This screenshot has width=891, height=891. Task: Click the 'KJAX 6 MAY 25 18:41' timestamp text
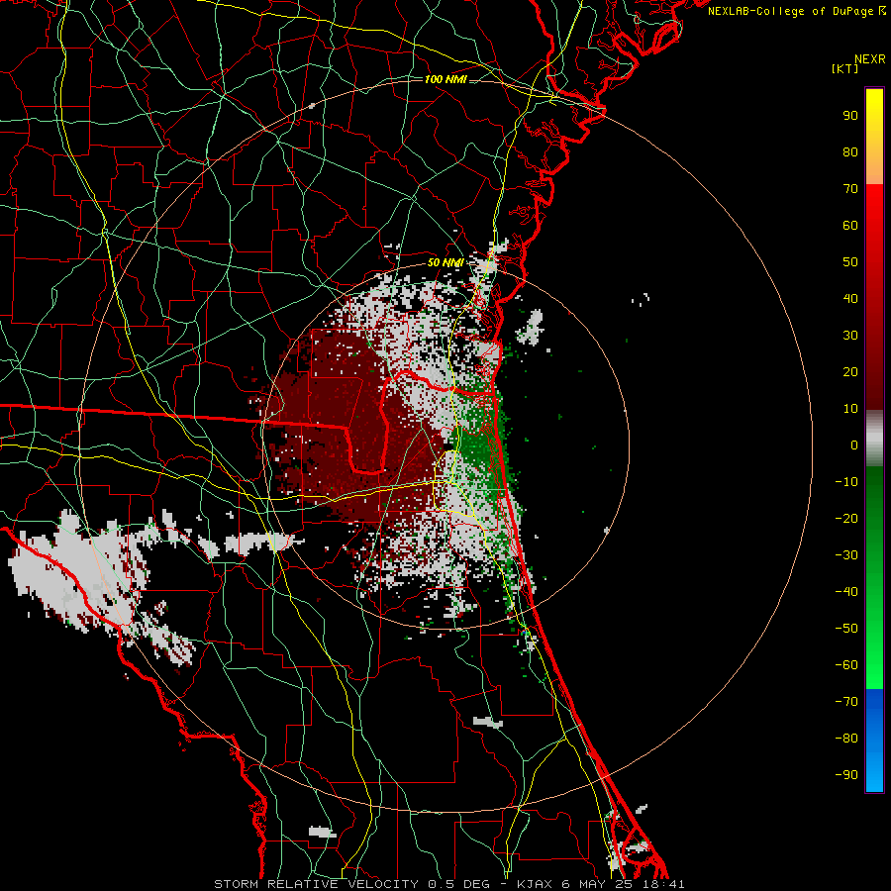coord(601,884)
